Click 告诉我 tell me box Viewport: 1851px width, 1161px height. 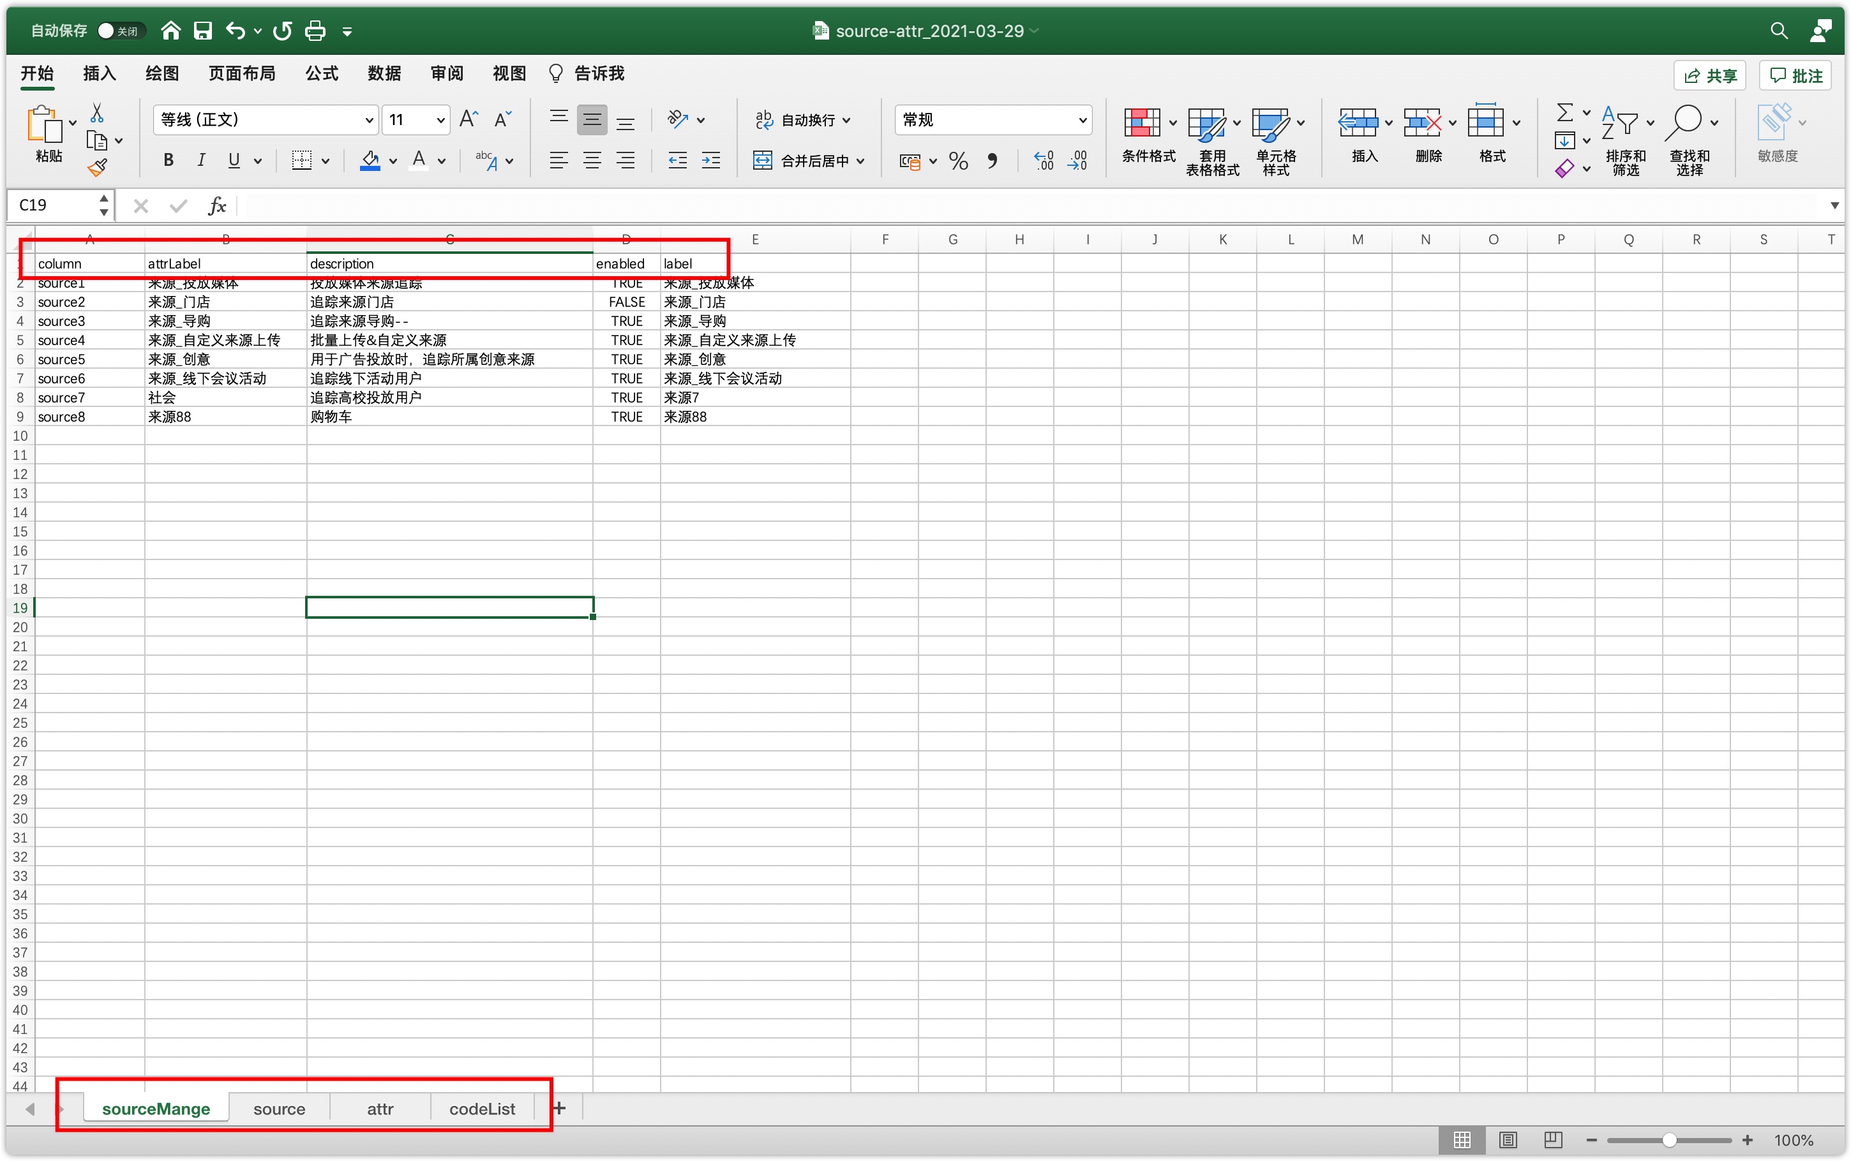587,74
